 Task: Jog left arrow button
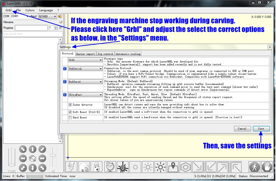click(23, 158)
